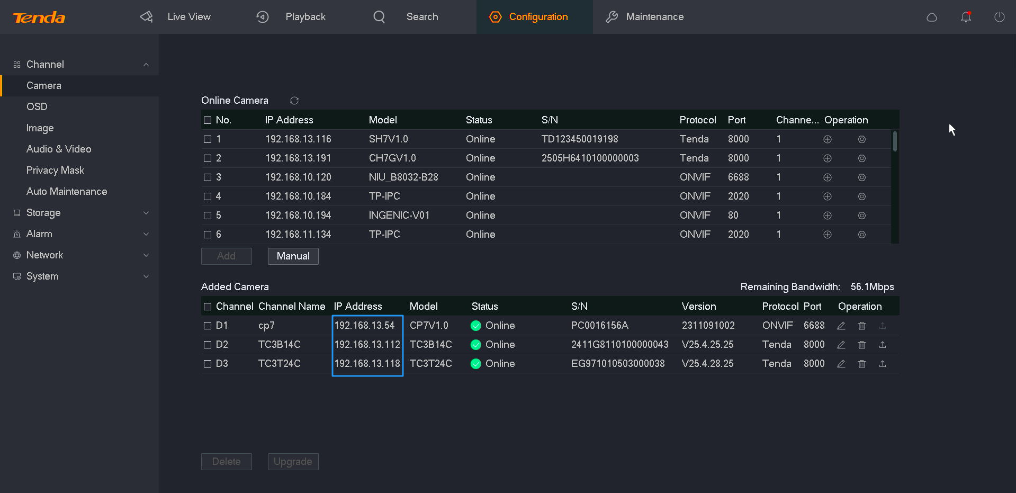1016x493 pixels.
Task: Tick the D1 channel checkbox
Action: pos(208,326)
